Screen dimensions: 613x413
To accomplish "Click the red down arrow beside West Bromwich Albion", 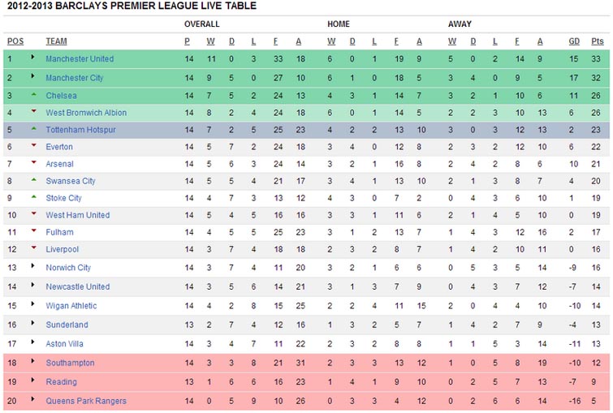I will (33, 111).
